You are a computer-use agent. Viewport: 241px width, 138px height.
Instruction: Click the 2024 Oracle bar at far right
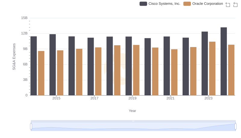231,70
